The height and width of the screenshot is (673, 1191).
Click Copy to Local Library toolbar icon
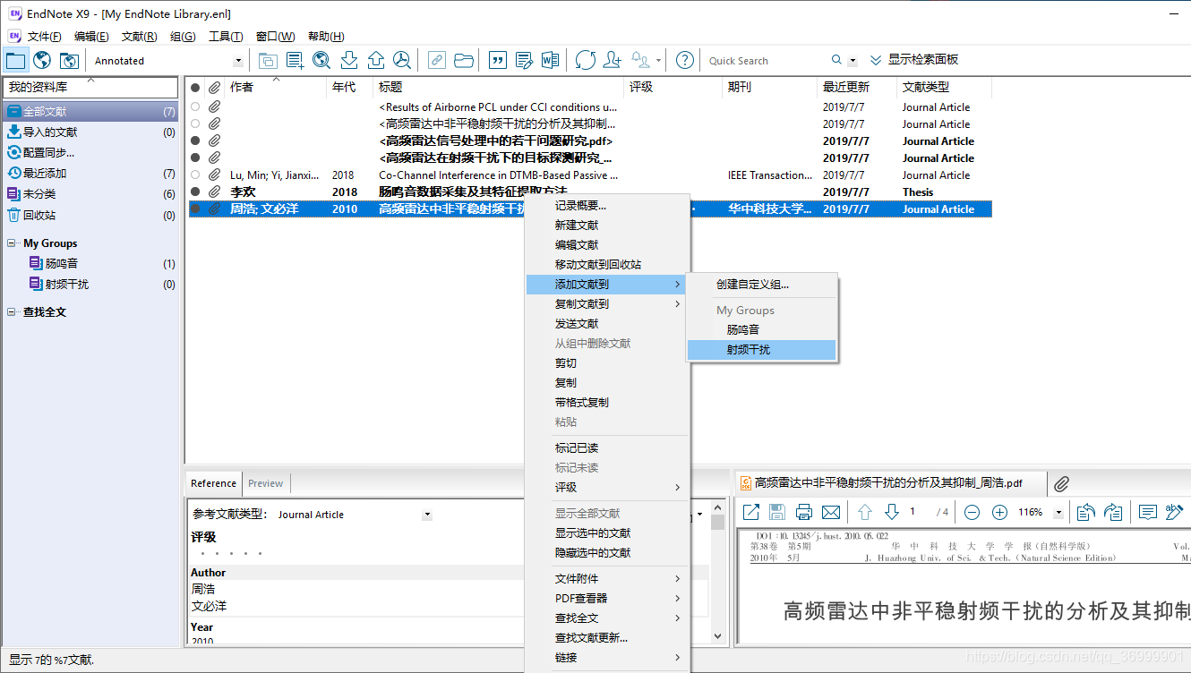coord(268,60)
